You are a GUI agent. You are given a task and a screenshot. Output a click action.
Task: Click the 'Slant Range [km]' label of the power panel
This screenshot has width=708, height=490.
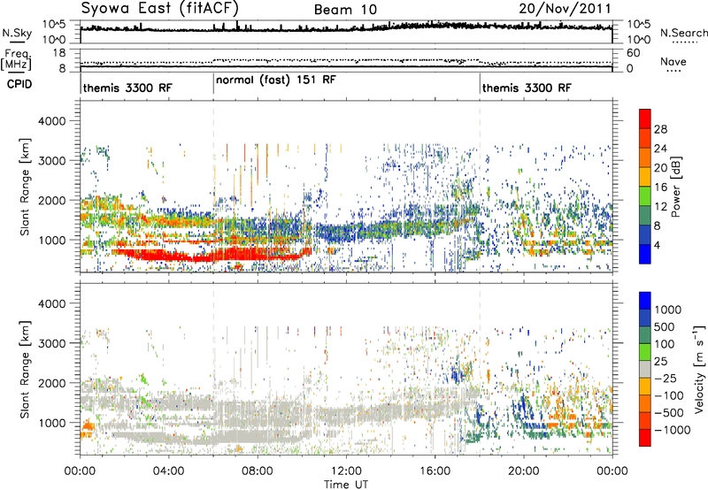pyautogui.click(x=25, y=187)
